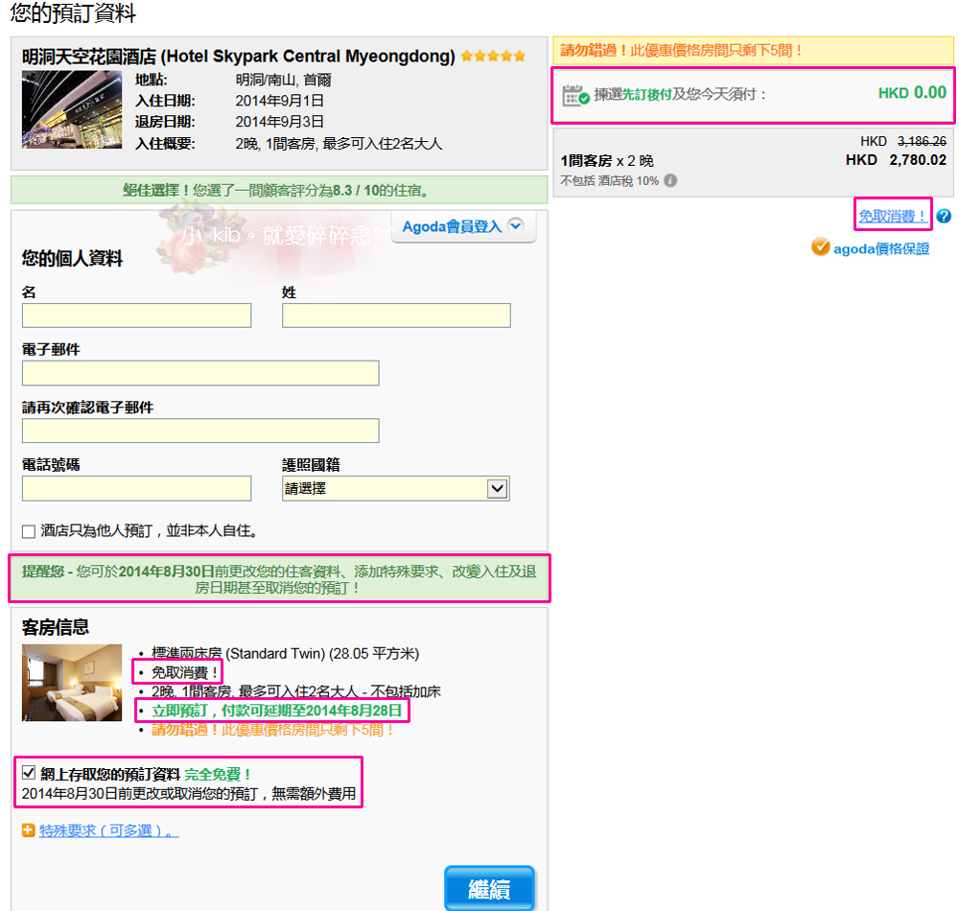Screen dimensions: 959x911
Task: Click the hotel tax info icon
Action: (670, 180)
